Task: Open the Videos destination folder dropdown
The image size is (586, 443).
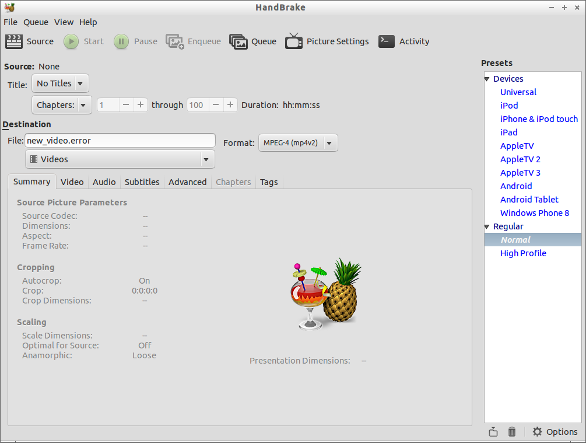Action: coord(120,159)
